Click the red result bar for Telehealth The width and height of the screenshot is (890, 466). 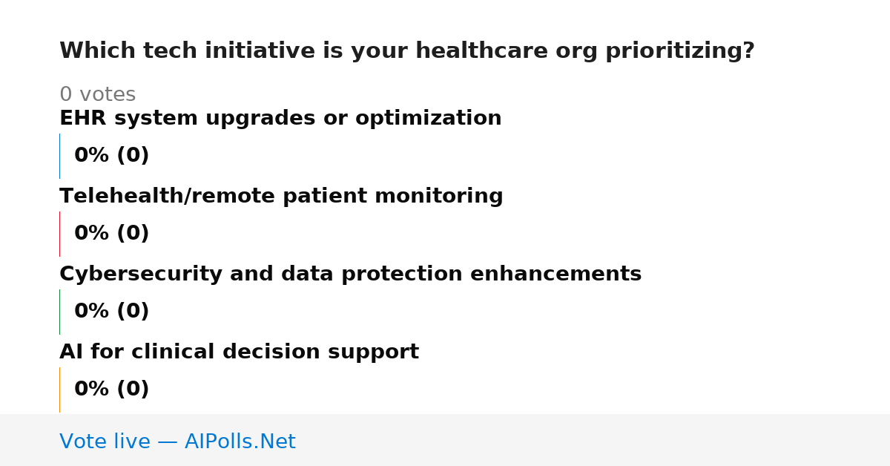click(59, 234)
